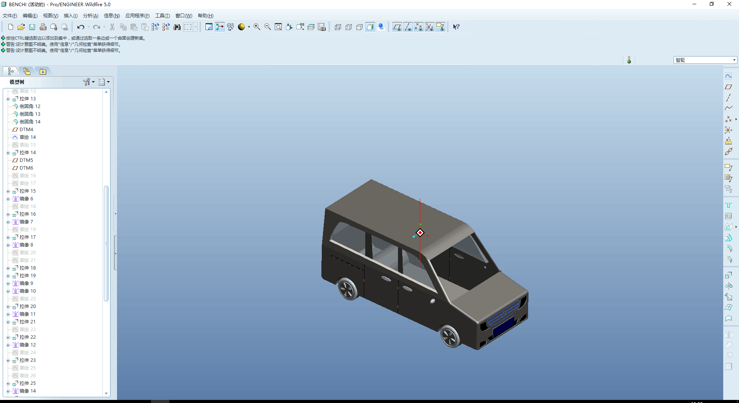Toggle datum axes display

tap(408, 27)
